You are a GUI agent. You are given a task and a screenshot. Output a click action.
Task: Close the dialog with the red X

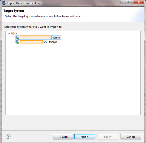tap(139, 2)
